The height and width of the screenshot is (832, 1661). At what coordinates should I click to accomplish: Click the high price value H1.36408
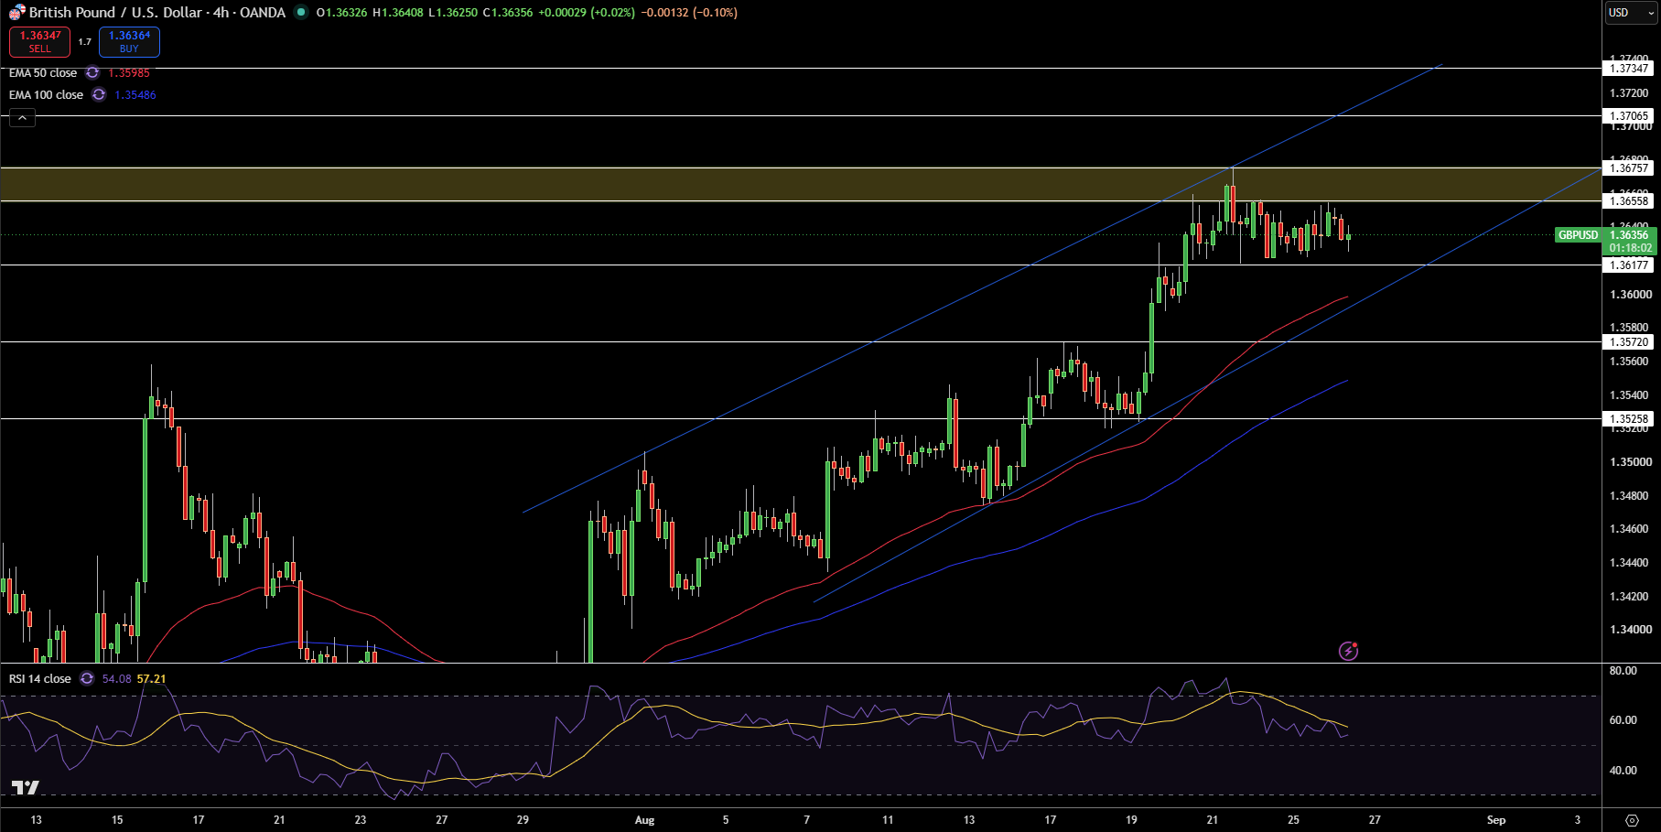pos(398,13)
